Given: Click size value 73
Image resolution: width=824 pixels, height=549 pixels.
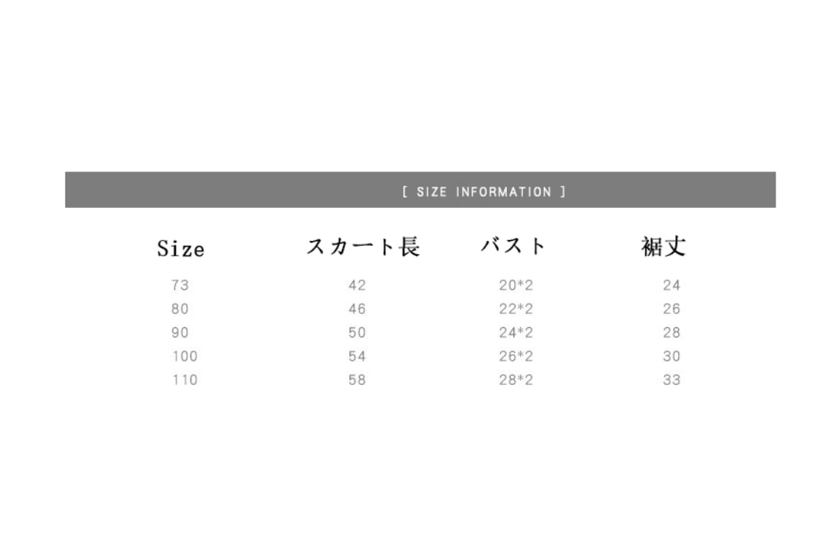Looking at the screenshot, I should click(180, 285).
